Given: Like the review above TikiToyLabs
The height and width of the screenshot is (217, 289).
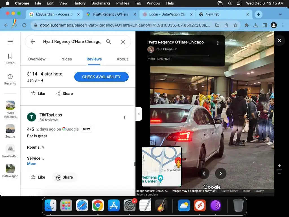Looking at the screenshot, I should click(x=38, y=94).
